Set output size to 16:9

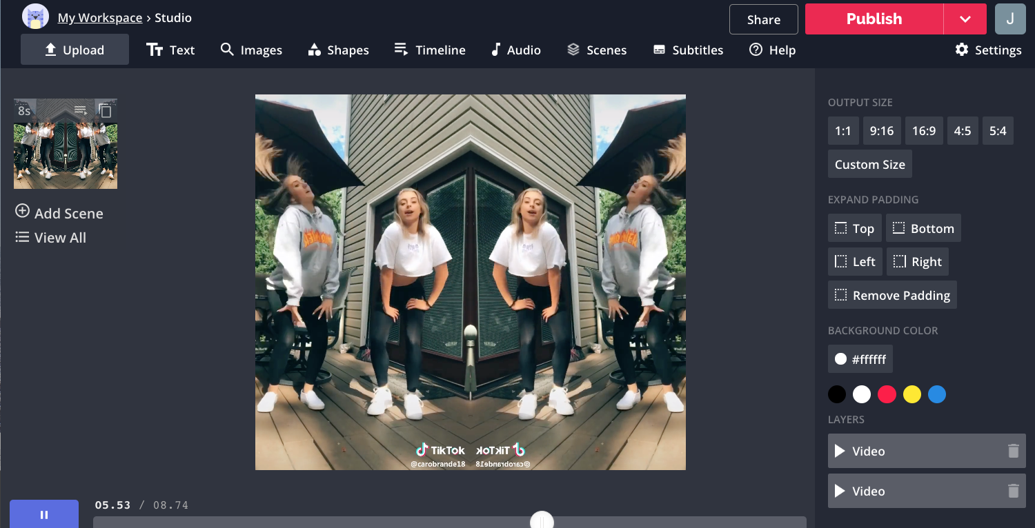924,131
